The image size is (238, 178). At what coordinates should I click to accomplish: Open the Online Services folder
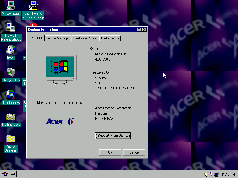pyautogui.click(x=11, y=139)
